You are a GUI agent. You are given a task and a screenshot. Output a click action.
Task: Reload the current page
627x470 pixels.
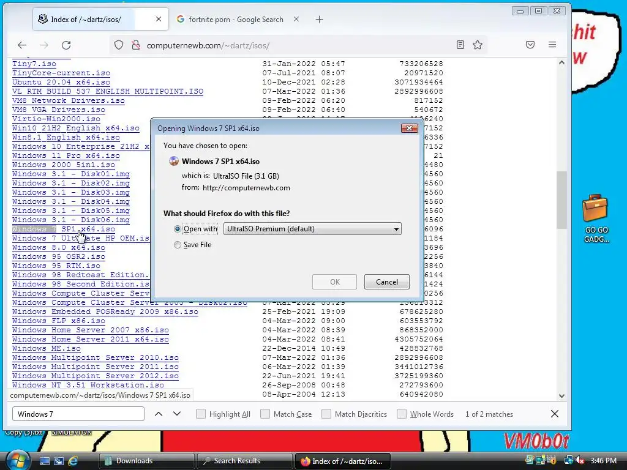[66, 45]
